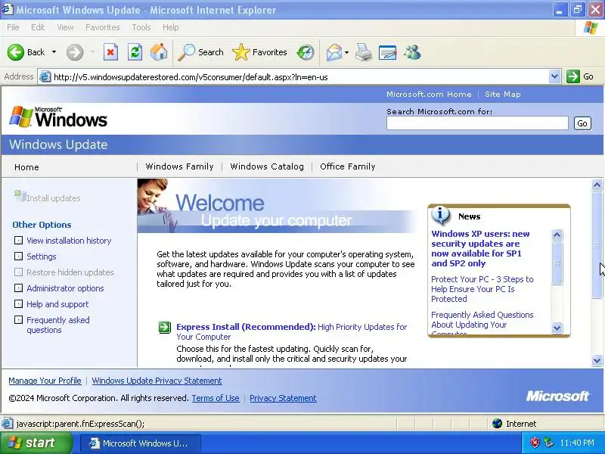The width and height of the screenshot is (605, 454).
Task: Open Windows XP users security updates news
Action: click(x=480, y=249)
